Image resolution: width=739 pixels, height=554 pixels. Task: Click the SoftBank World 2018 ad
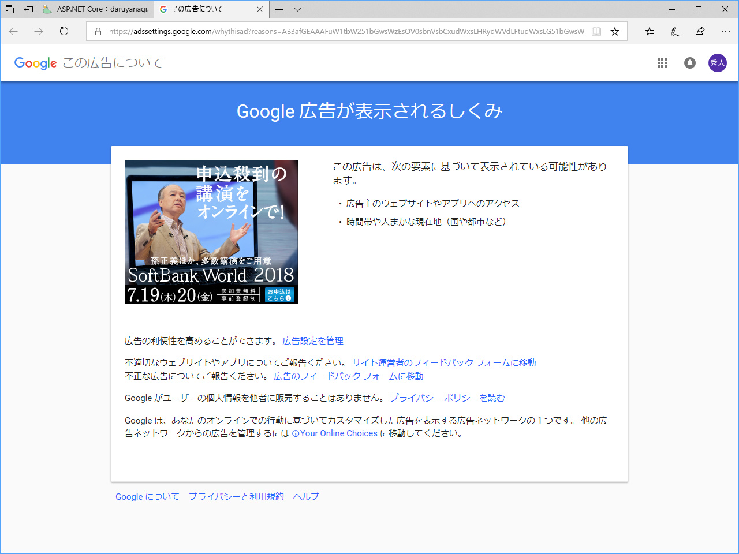point(211,231)
